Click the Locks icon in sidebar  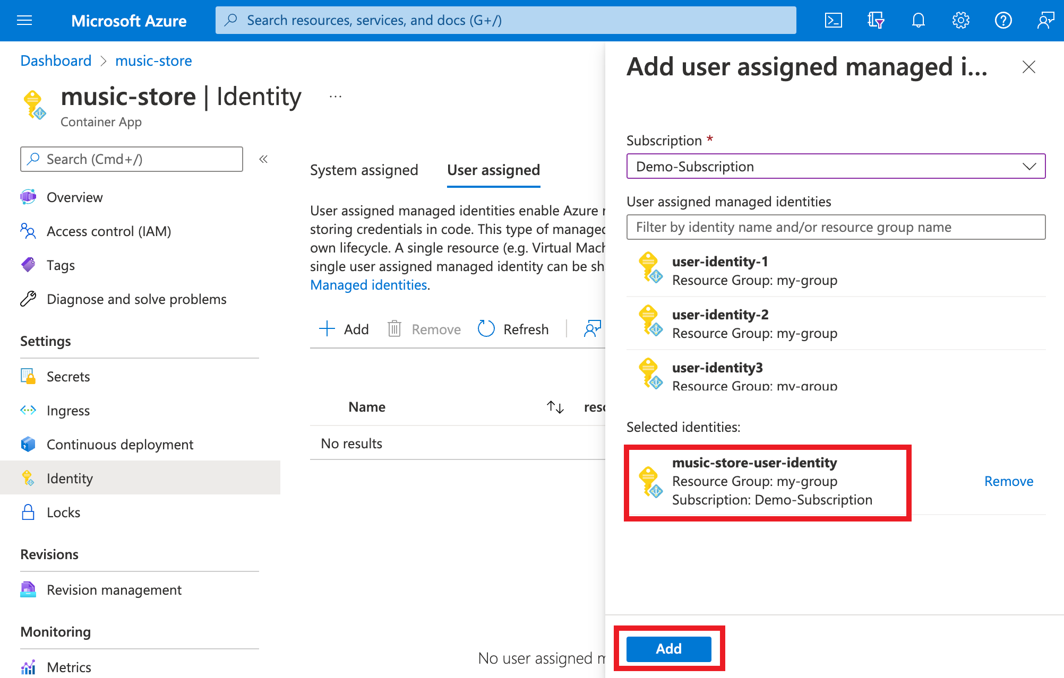pos(28,512)
